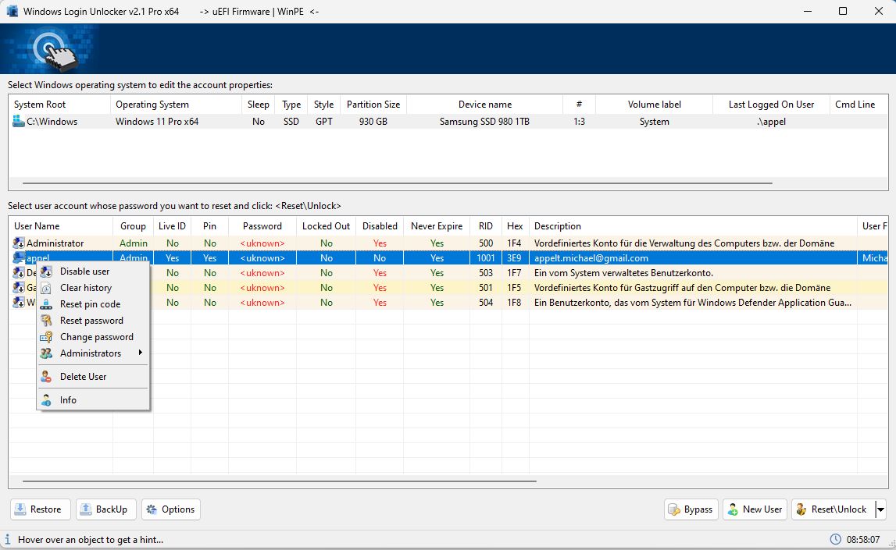The image size is (896, 550).
Task: Click the key icon beside Reset password
Action: (46, 321)
